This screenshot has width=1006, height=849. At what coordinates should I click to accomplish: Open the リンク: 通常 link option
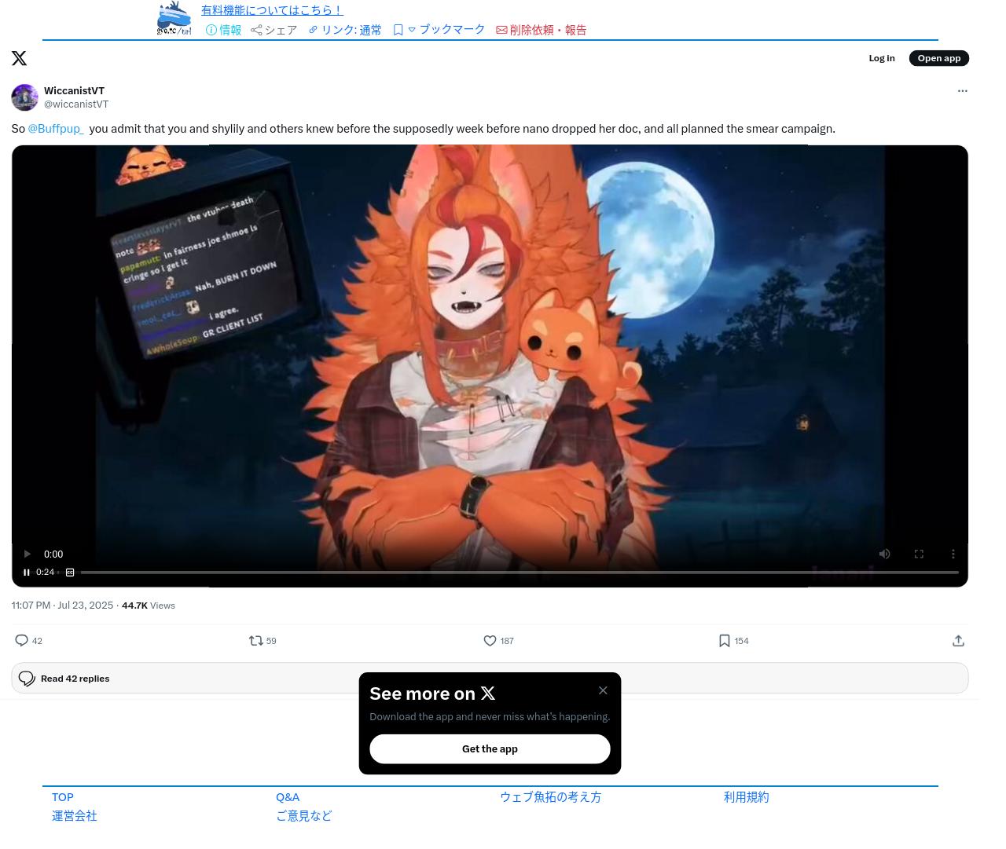(344, 30)
